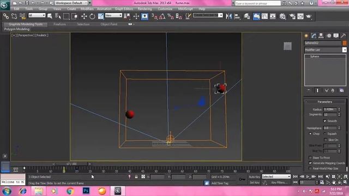
Task: Toggle the Smooth checkbox
Action: pos(325,121)
